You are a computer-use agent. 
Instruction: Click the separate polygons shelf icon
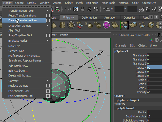[x=79, y=25]
